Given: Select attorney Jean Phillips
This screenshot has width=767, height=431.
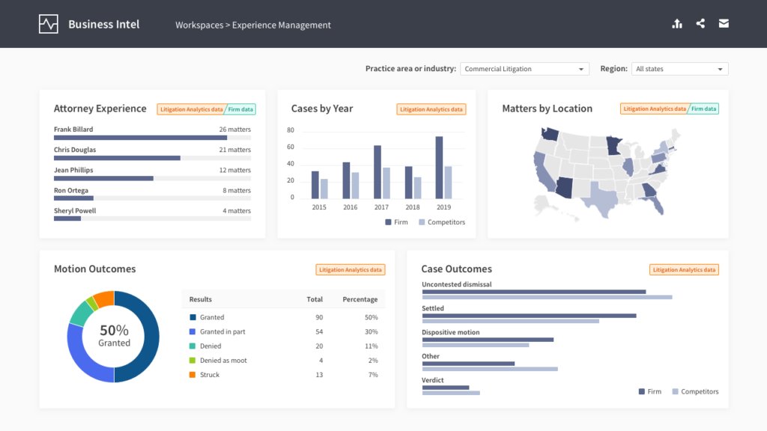Looking at the screenshot, I should click(x=73, y=170).
